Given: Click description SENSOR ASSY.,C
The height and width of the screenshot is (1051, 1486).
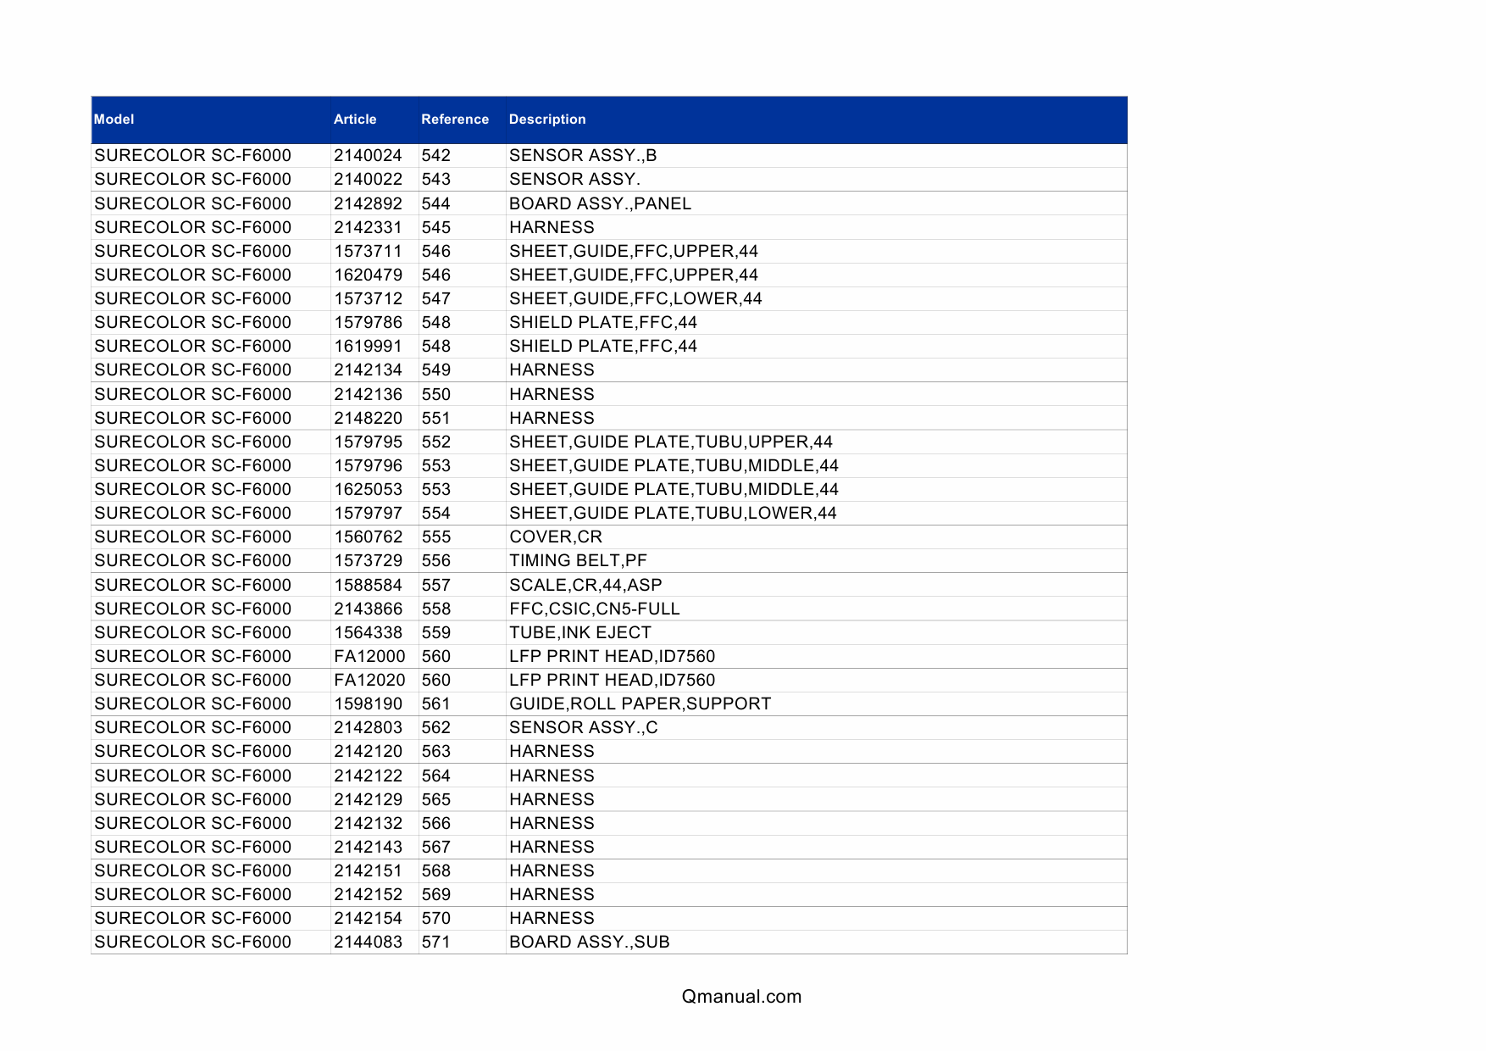Looking at the screenshot, I should click(x=584, y=727).
